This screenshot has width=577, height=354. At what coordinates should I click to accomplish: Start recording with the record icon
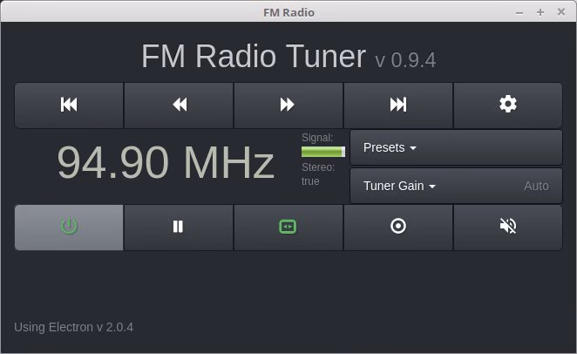click(398, 228)
